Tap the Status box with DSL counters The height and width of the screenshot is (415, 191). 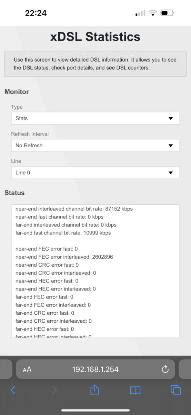click(95, 271)
